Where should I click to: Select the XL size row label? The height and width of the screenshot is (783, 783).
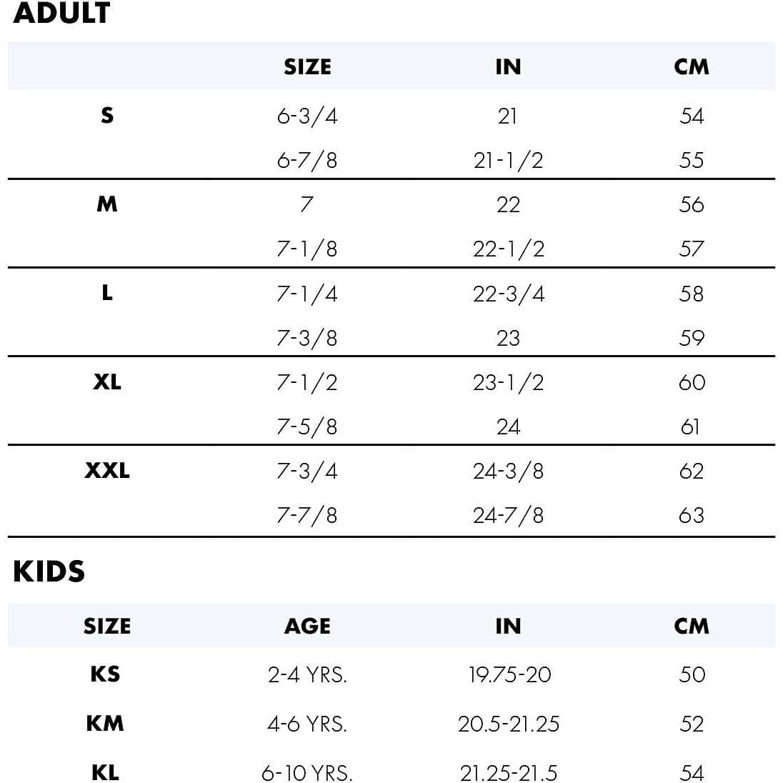coord(106,381)
